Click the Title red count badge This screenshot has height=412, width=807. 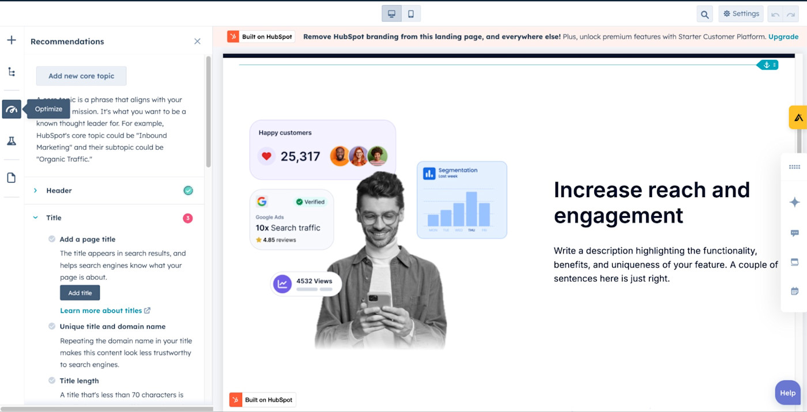[x=188, y=218]
